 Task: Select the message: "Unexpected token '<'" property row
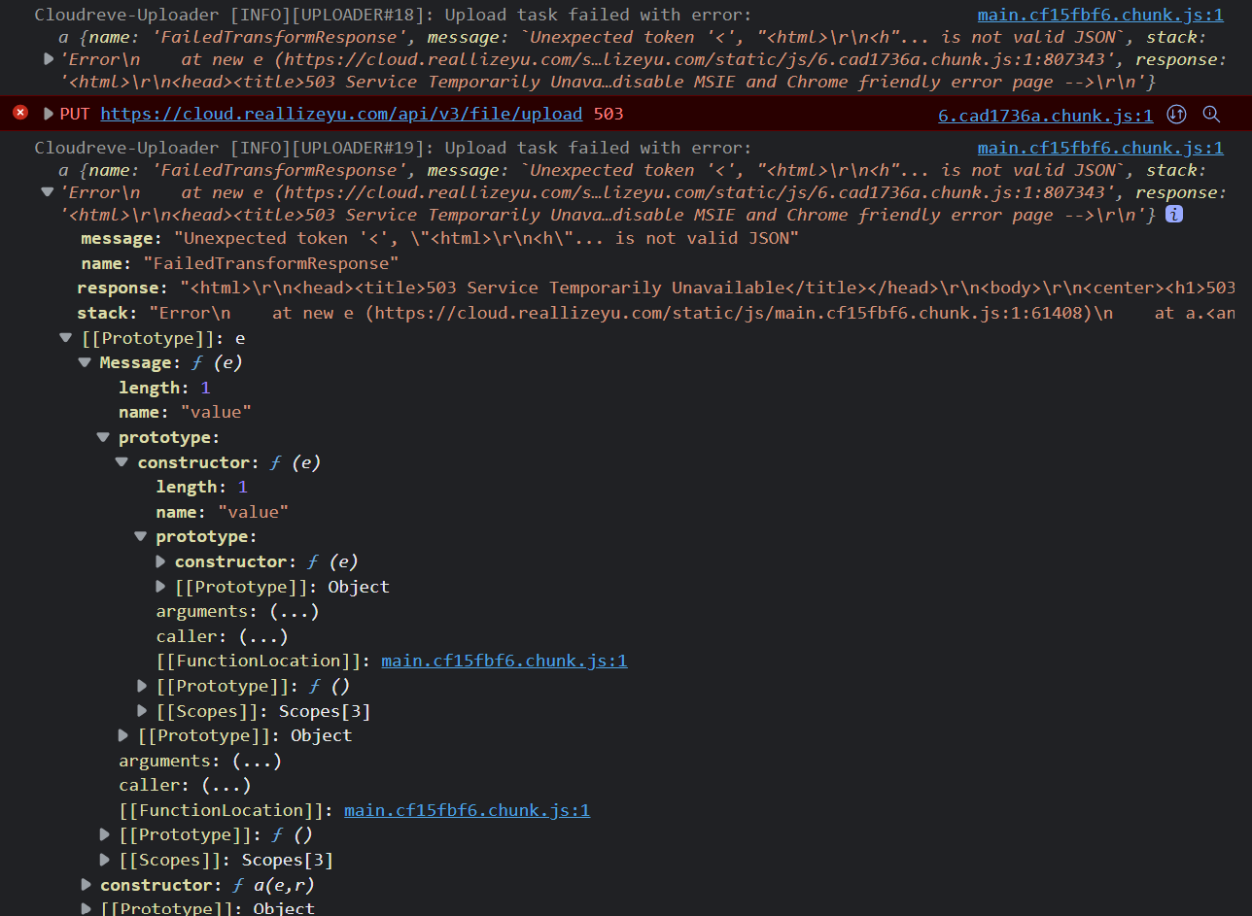439,238
